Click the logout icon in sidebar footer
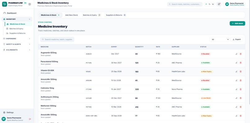This screenshot has width=250, height=123. 30,119
